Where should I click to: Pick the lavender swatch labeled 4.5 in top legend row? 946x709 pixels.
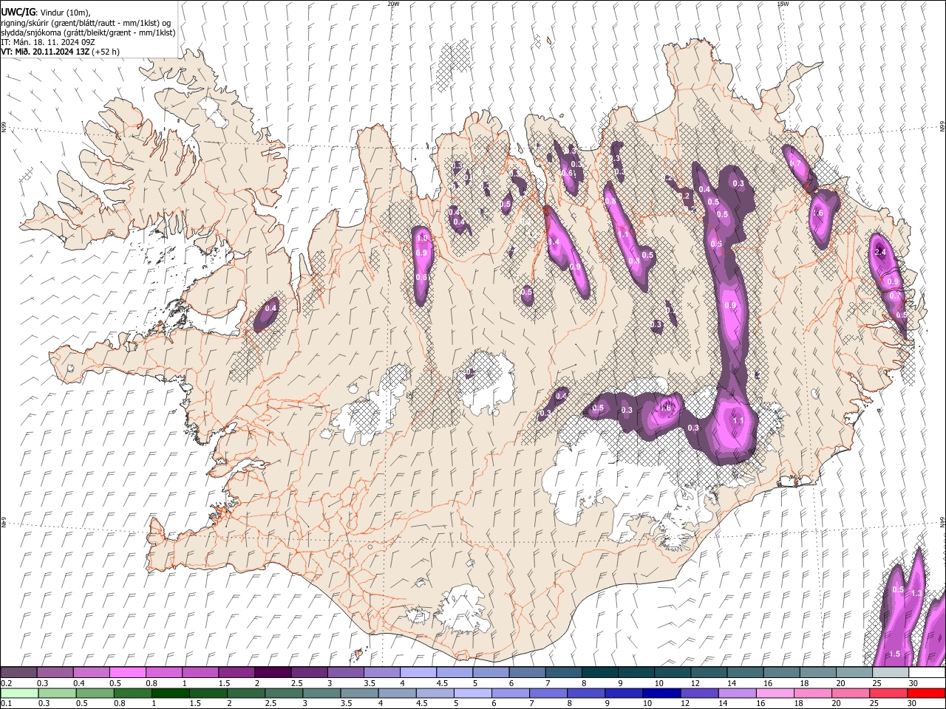pos(455,673)
